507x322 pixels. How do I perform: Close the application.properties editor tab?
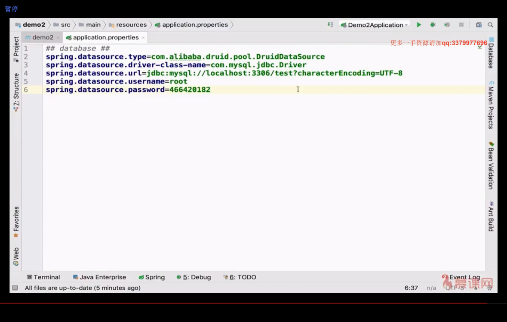click(143, 38)
